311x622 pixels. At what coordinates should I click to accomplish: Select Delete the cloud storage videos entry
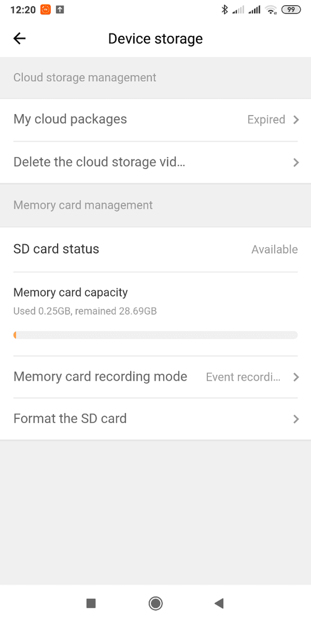pyautogui.click(x=155, y=162)
